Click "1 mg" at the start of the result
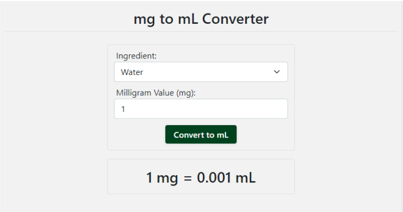This screenshot has width=403, height=212. coord(162,178)
